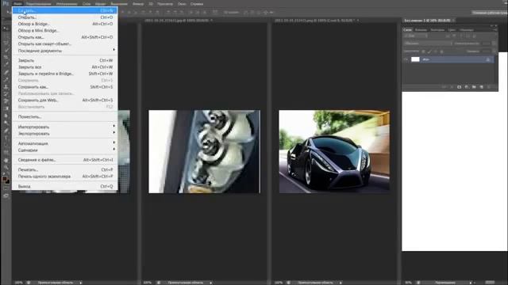
Task: Switch to the Каналы panel tab
Action: click(x=421, y=30)
